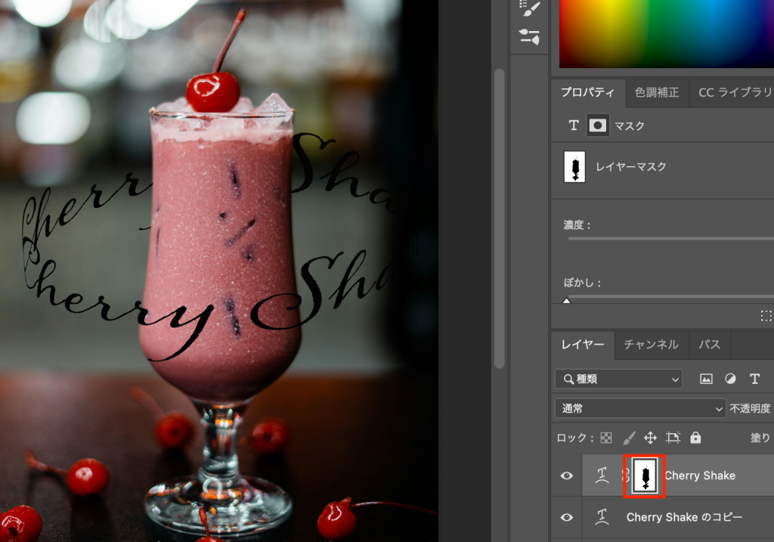Viewport: 774px width, 542px height.
Task: Switch to the 色調補正 tab
Action: click(656, 92)
